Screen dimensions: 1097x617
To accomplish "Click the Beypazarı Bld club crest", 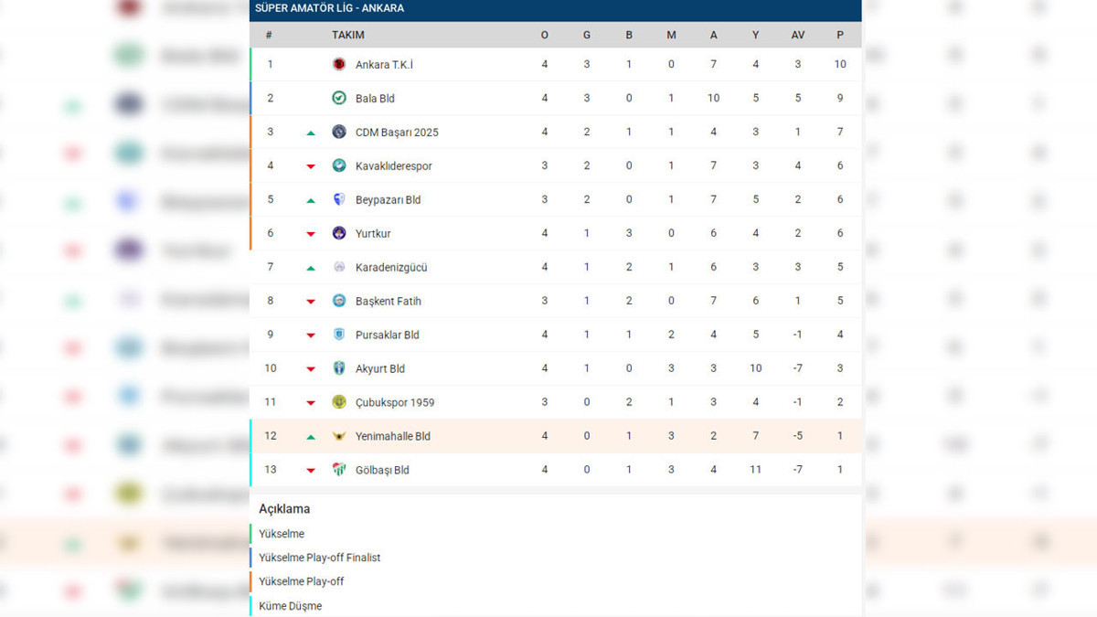I will pyautogui.click(x=339, y=199).
